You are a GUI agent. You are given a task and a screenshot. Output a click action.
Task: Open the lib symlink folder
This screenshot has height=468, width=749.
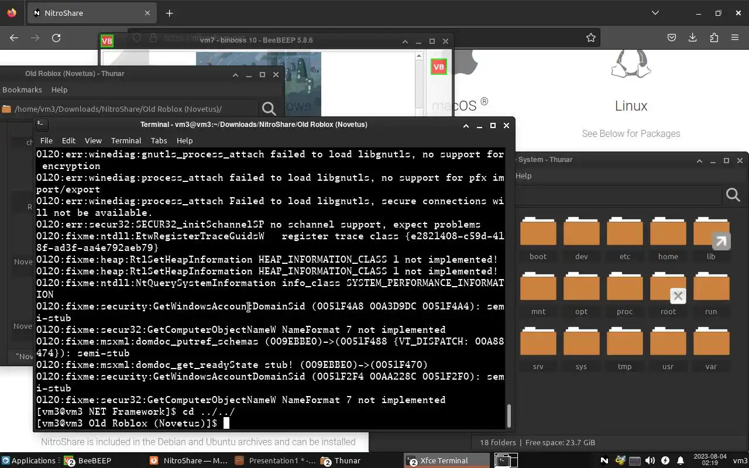coord(711,240)
